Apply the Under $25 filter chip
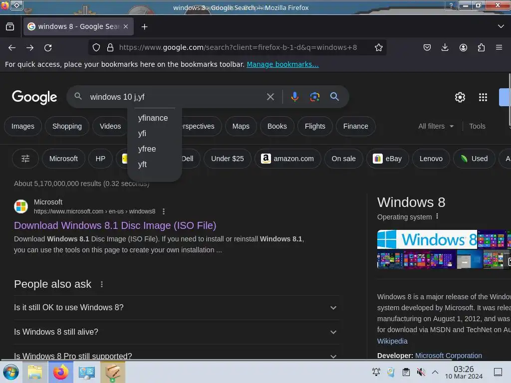Image resolution: width=511 pixels, height=383 pixels. 228,159
